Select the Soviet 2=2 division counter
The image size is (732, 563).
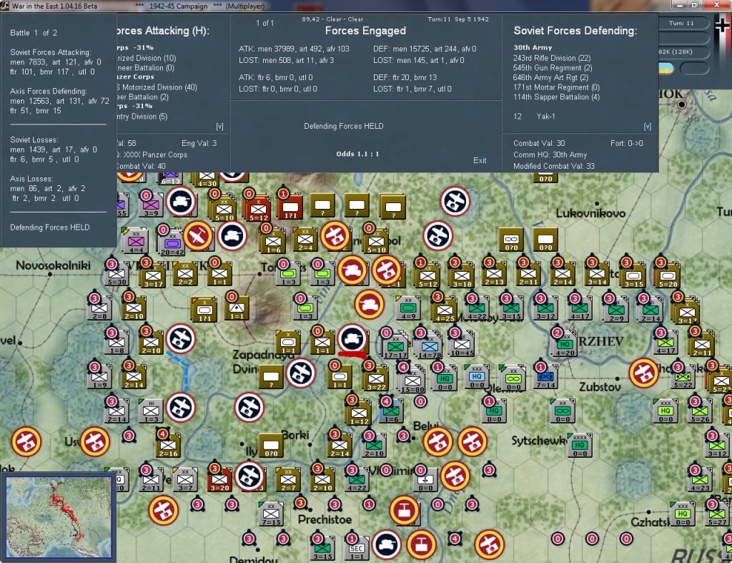point(185,274)
